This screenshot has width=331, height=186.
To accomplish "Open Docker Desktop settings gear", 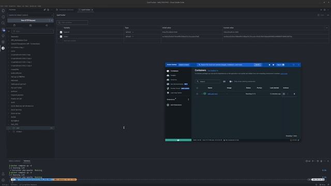I will (x=274, y=65).
